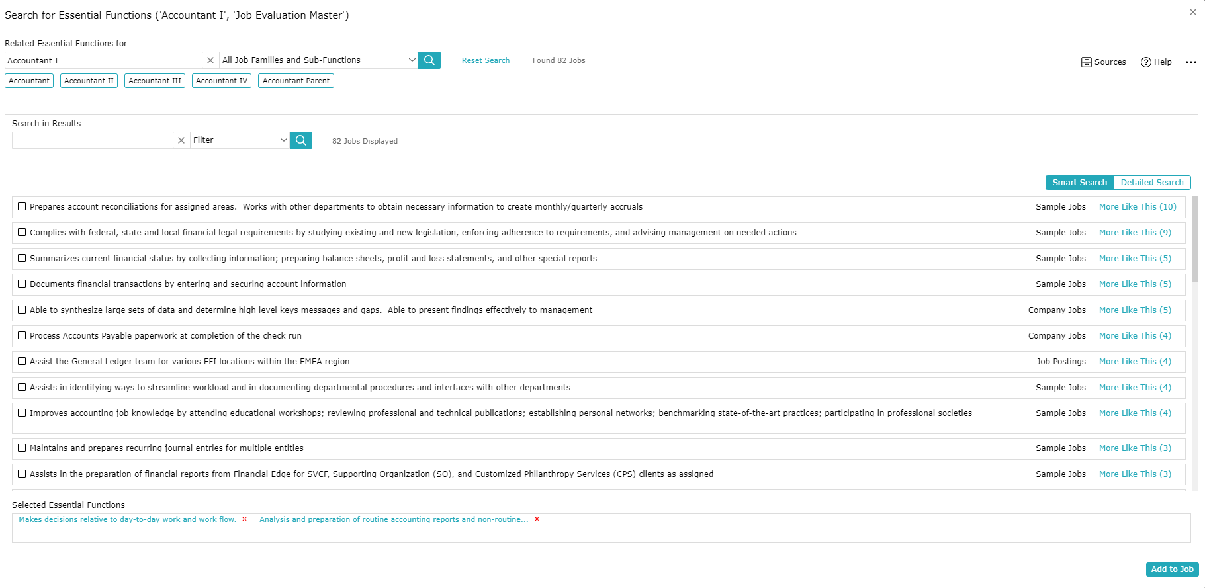This screenshot has height=588, width=1205.
Task: Select 'Process Accounts Payable paperwork' checkbox
Action: point(22,335)
